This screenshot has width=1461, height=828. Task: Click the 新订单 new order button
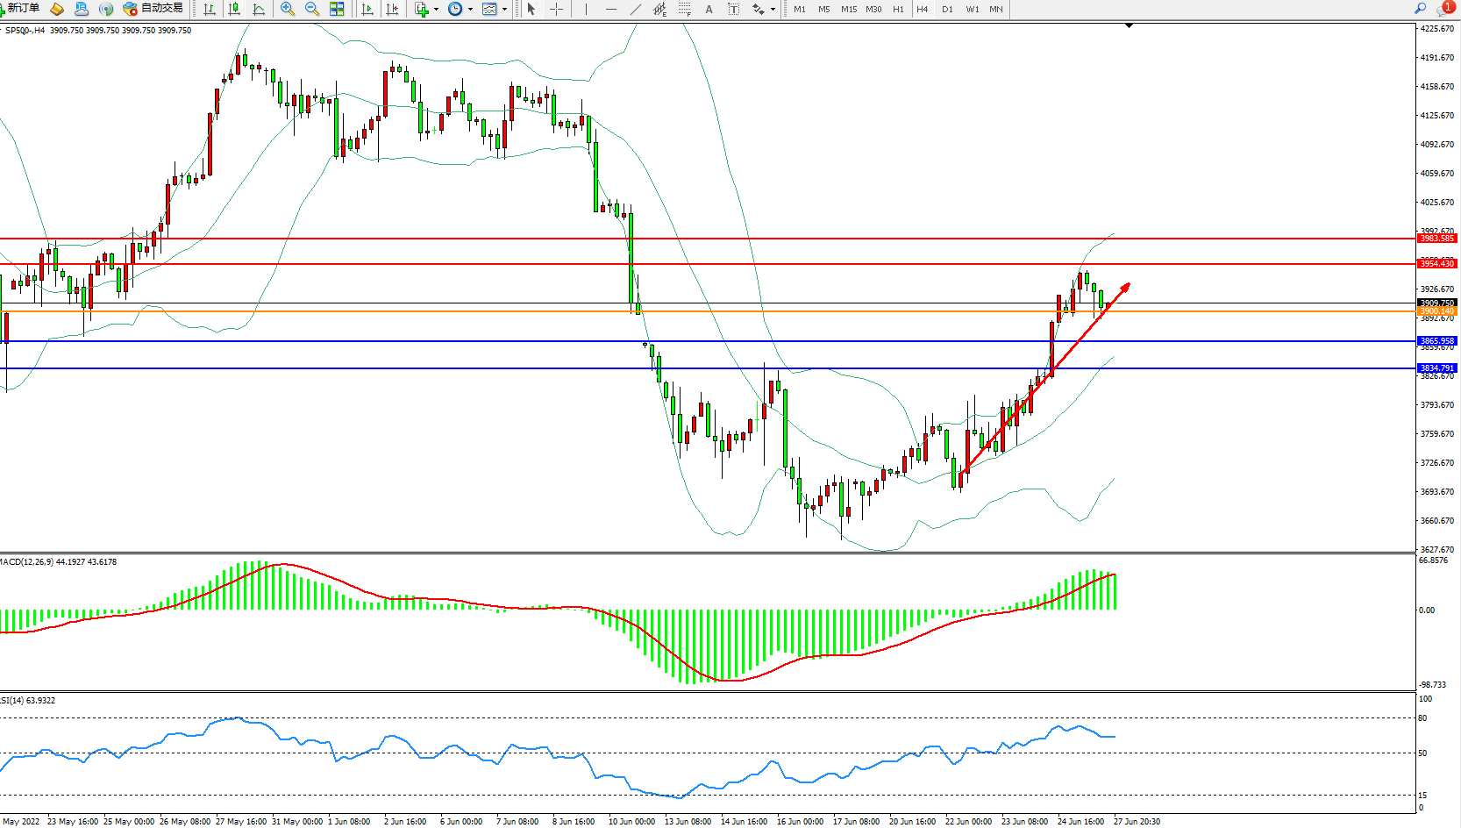[20, 9]
